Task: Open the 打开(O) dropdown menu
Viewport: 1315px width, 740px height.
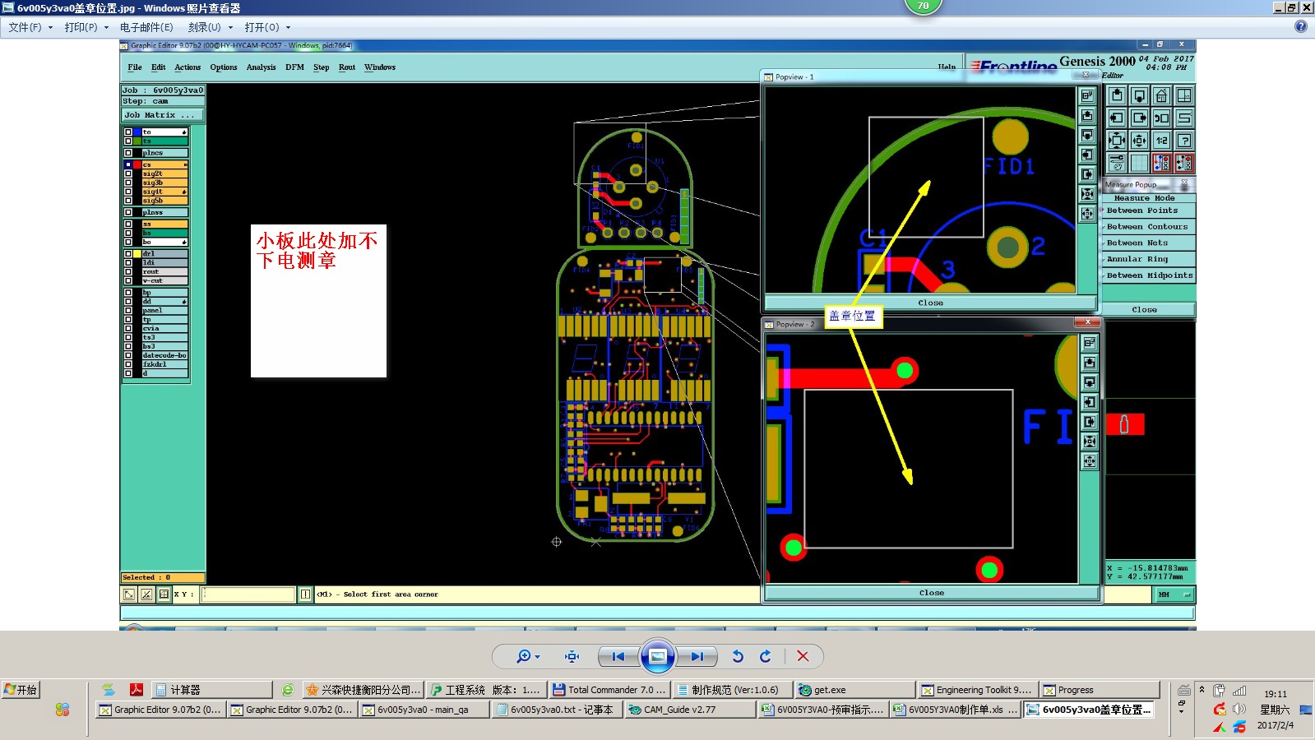Action: (x=267, y=27)
